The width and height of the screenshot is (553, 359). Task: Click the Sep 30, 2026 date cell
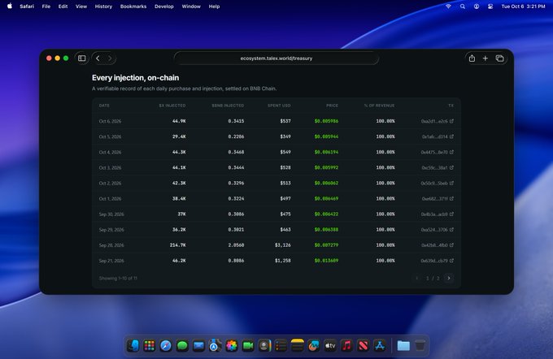tap(111, 214)
